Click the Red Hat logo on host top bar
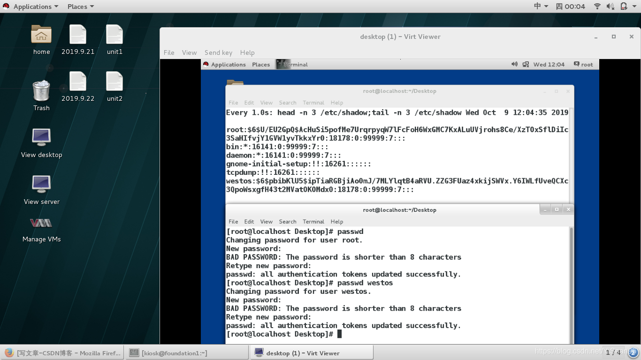641x360 pixels. pyautogui.click(x=6, y=6)
